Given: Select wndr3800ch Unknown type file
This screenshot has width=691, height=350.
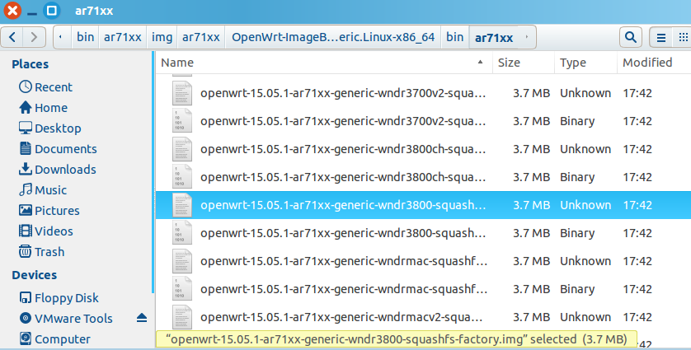Looking at the screenshot, I should (423, 149).
